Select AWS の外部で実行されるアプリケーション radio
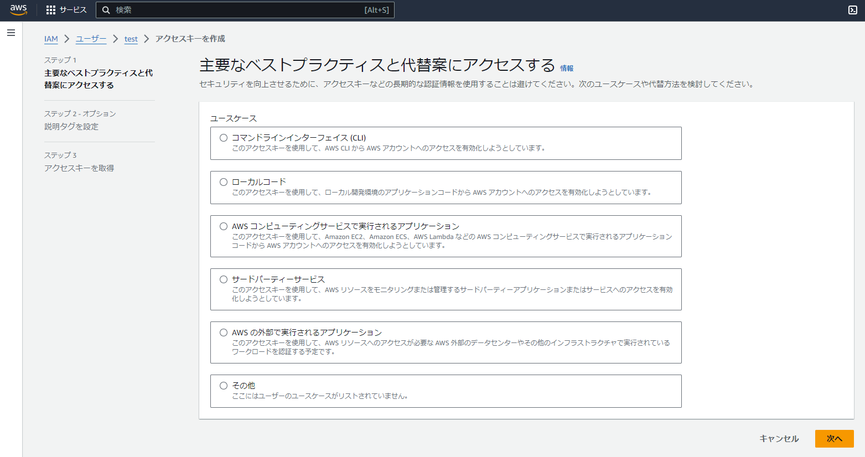The width and height of the screenshot is (865, 457). [x=224, y=333]
